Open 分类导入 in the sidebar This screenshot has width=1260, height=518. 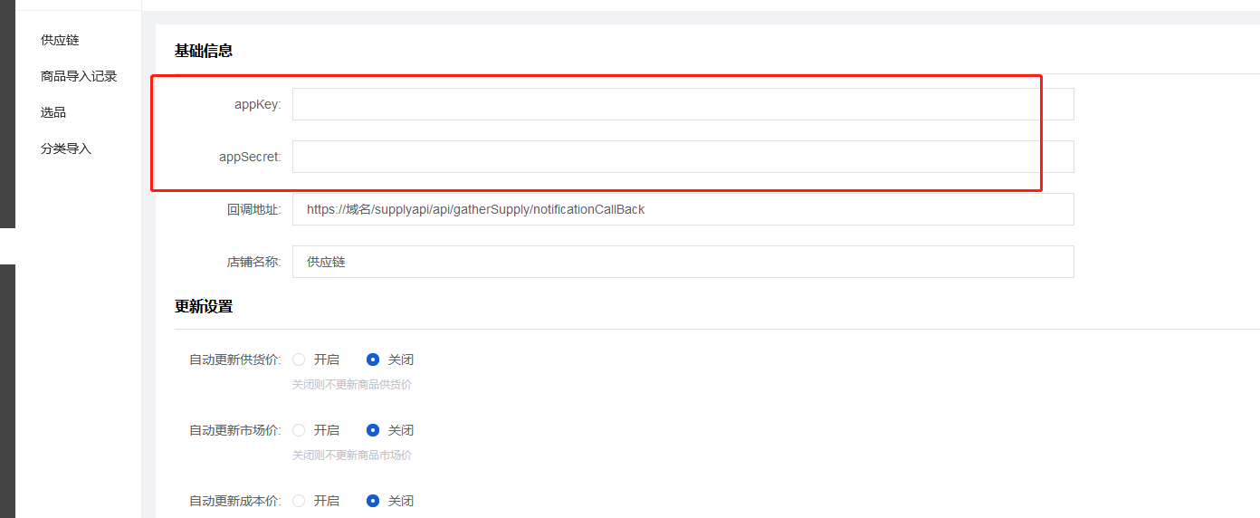tap(66, 149)
